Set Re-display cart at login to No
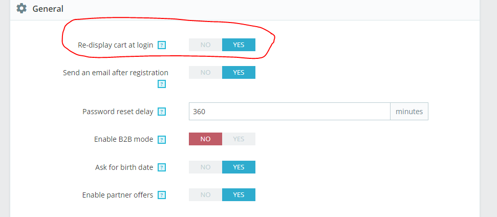This screenshot has height=217, width=497. 205,45
